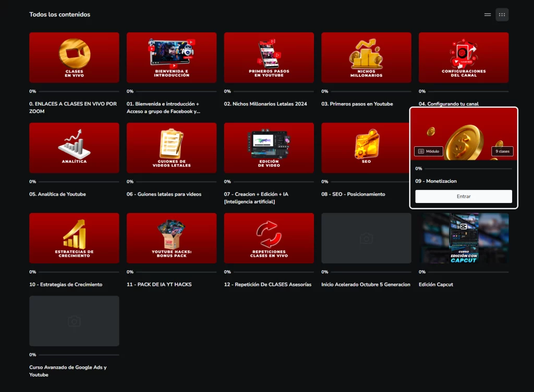Screen dimensions: 534x392
Task: Click title '11 - PACK DE IA YT HACKS'
Action: coord(159,284)
